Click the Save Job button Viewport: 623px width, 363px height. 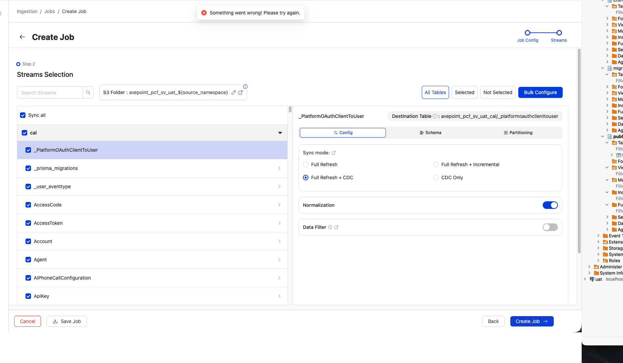point(67,321)
